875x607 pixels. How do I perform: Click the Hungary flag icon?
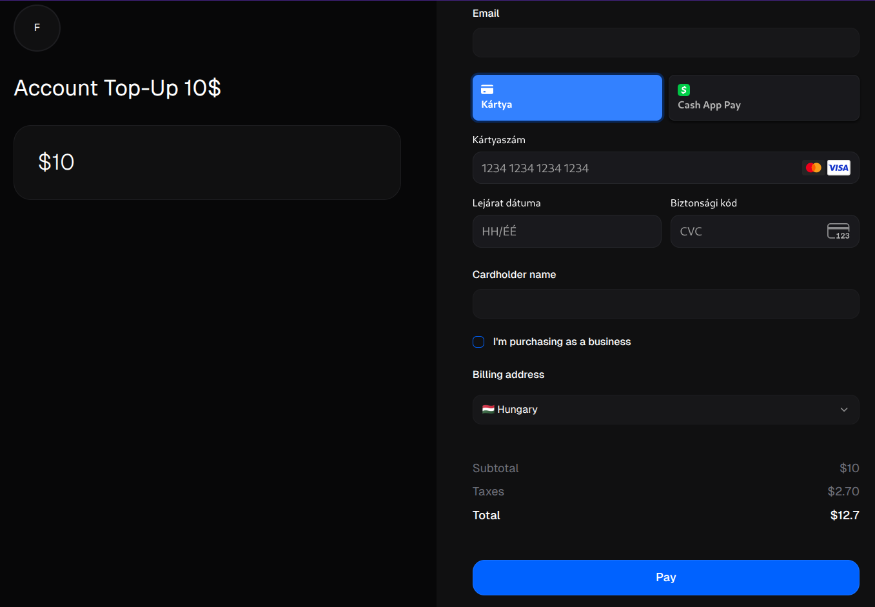(x=488, y=409)
